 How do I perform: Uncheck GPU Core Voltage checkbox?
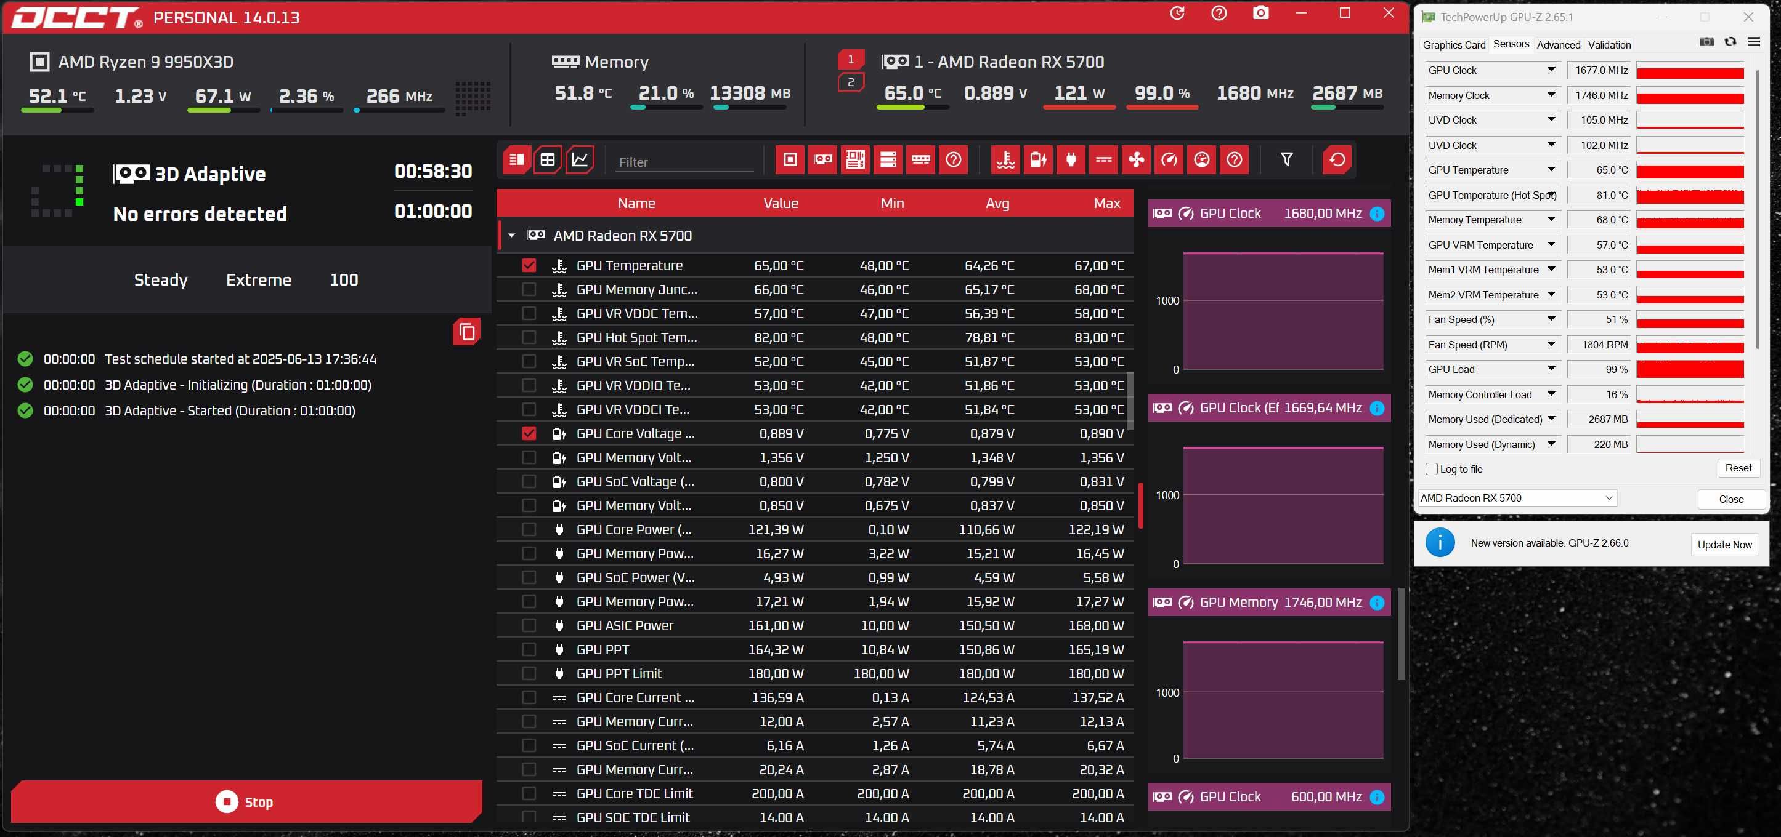[529, 433]
